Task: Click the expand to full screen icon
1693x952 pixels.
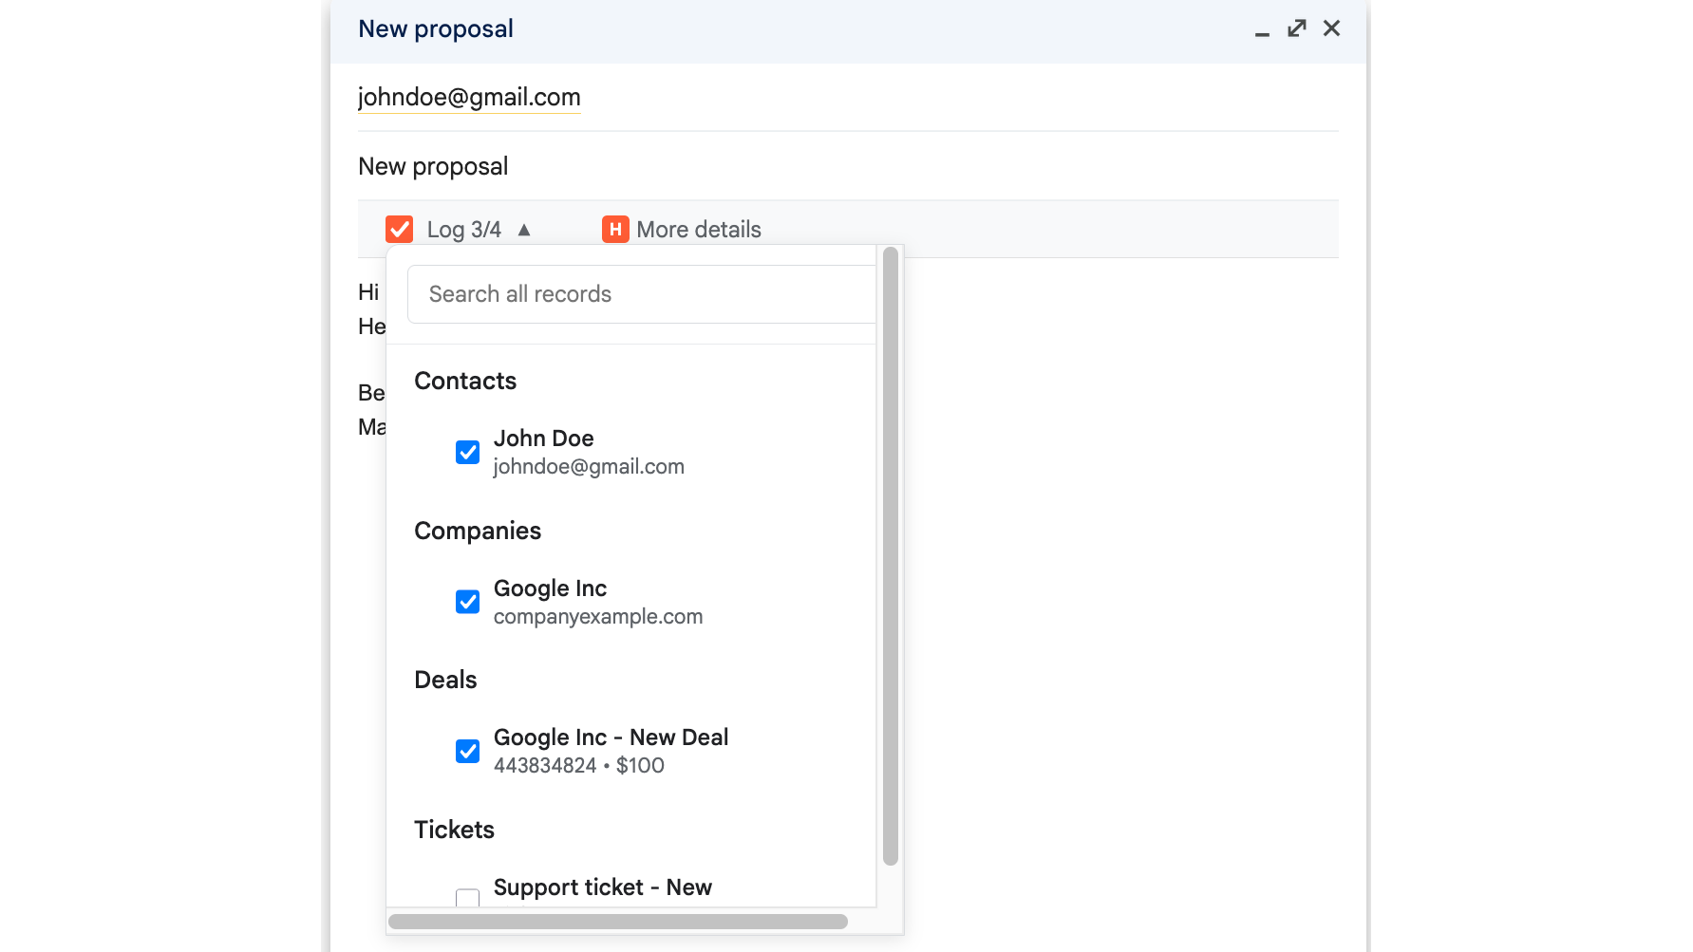Action: (x=1297, y=28)
